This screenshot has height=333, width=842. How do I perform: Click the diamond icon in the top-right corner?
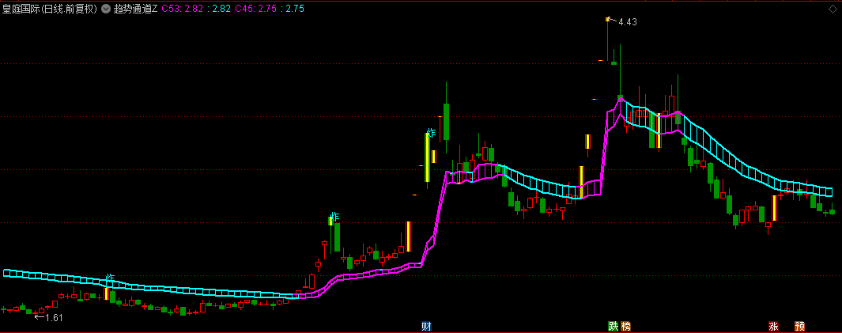[x=834, y=9]
